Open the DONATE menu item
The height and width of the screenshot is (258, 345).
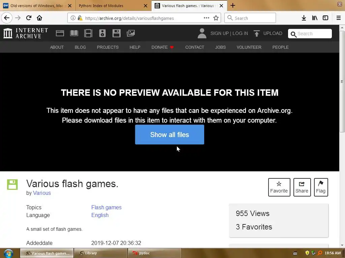[x=162, y=47]
